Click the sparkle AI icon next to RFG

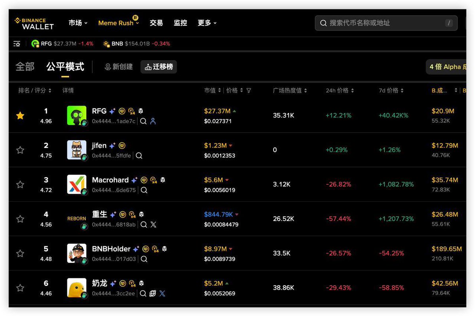click(x=112, y=111)
